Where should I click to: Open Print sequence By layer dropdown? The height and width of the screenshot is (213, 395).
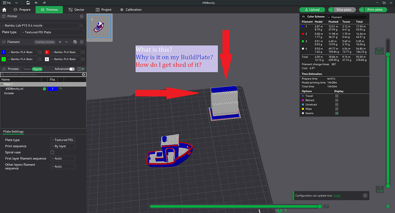pos(63,146)
